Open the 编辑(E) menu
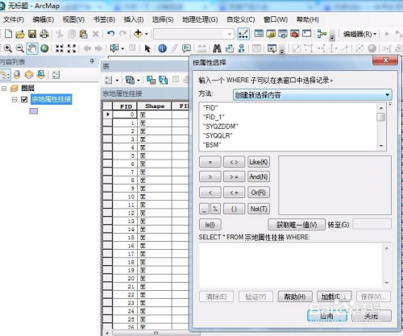The width and height of the screenshot is (403, 336). click(44, 19)
